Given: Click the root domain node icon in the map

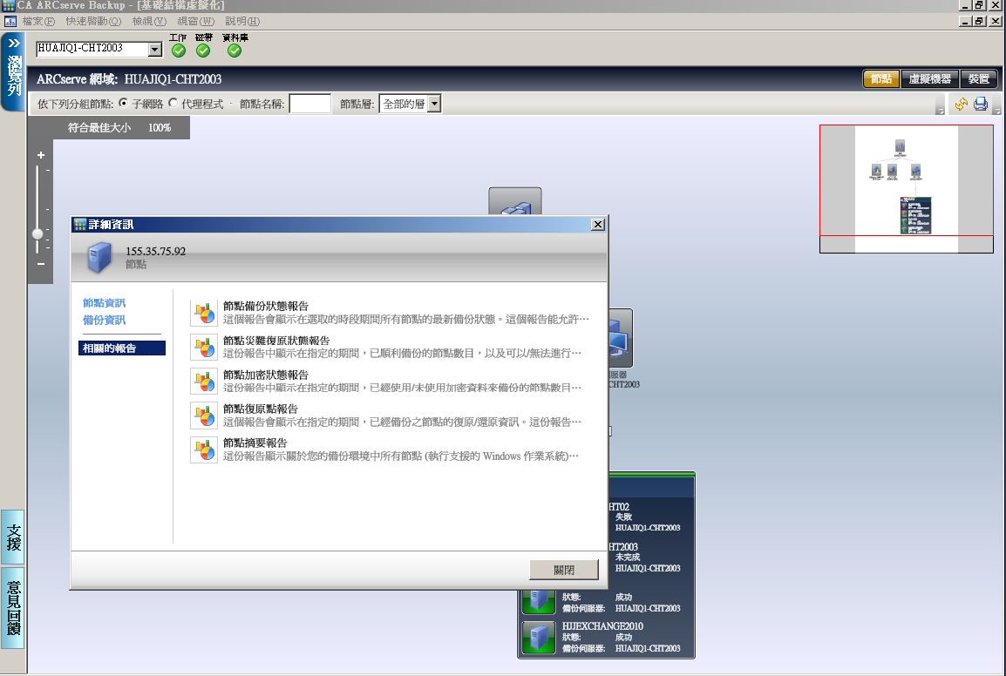Looking at the screenshot, I should (x=515, y=202).
